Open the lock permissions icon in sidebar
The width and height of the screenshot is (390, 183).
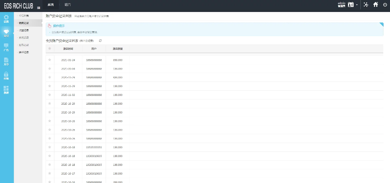tap(6, 75)
